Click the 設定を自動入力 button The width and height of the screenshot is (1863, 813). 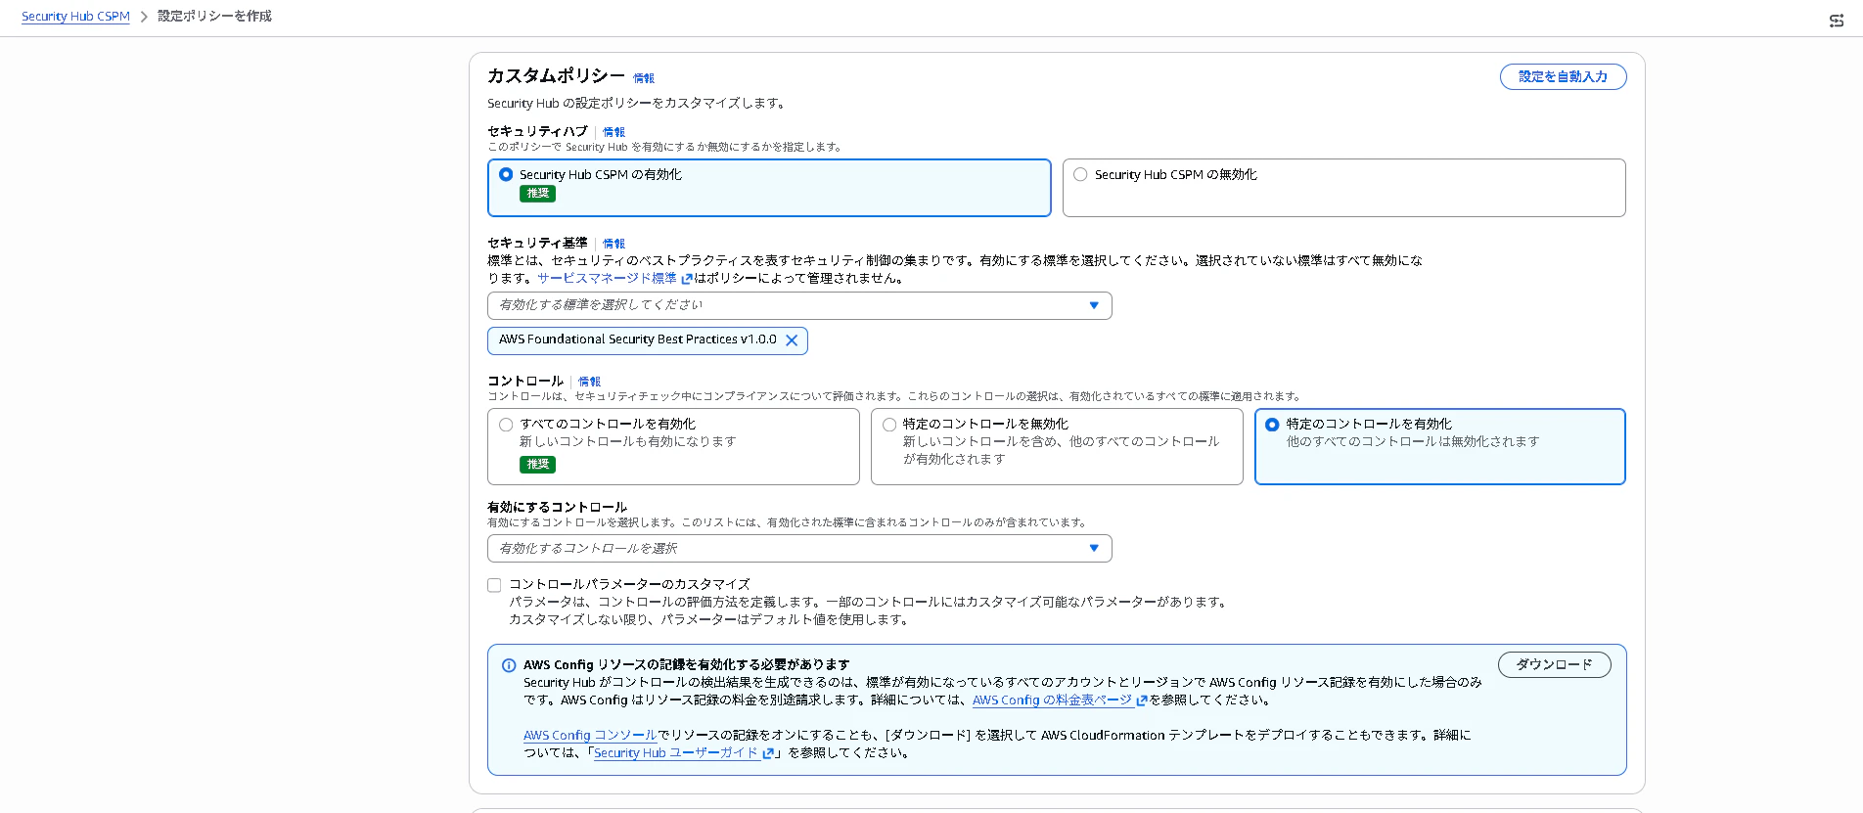pos(1563,76)
